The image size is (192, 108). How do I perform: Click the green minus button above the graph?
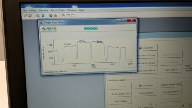pos(89,28)
